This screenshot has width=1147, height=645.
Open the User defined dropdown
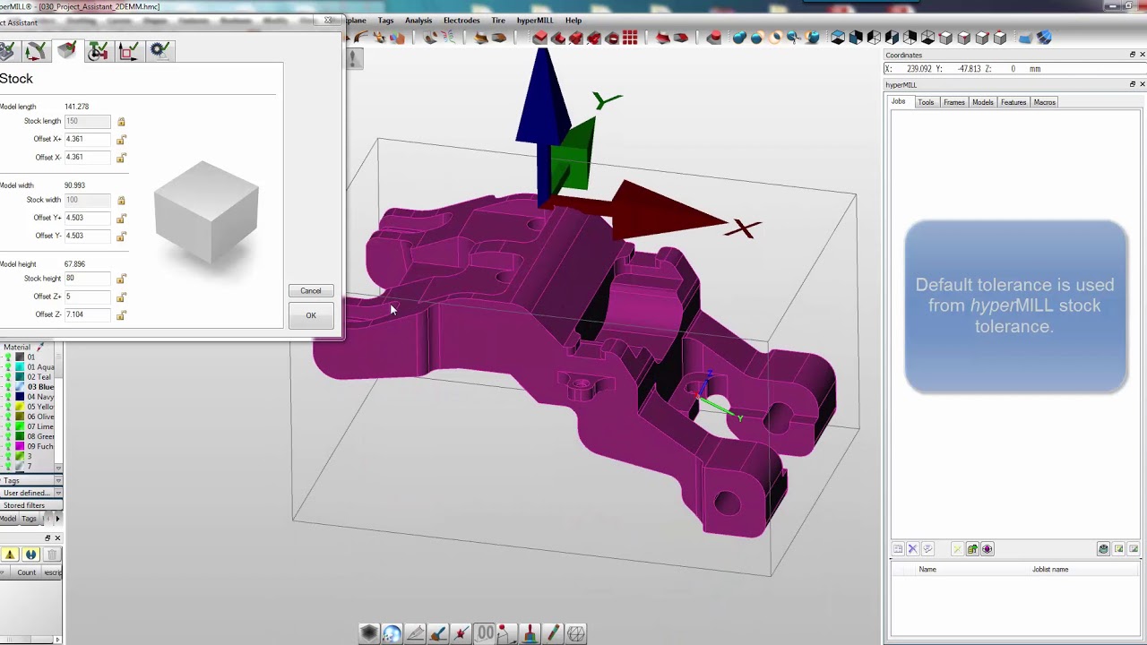pos(58,494)
